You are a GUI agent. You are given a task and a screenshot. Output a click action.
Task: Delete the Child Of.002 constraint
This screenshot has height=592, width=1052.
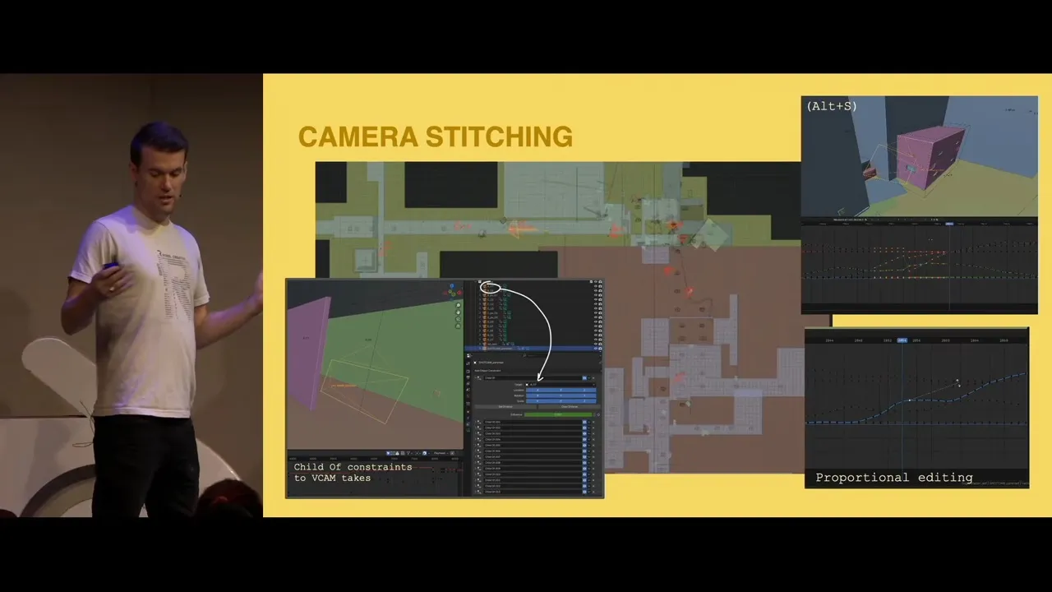pyautogui.click(x=593, y=428)
